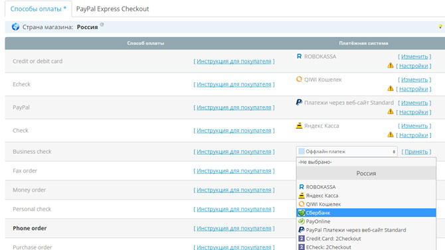The height and width of the screenshot is (250, 445).
Task: Click the Personal check method name
Action: [32, 209]
